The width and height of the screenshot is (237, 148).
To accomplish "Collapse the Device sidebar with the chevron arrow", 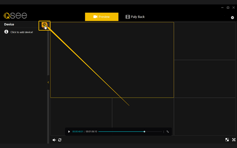I will [x=48, y=82].
